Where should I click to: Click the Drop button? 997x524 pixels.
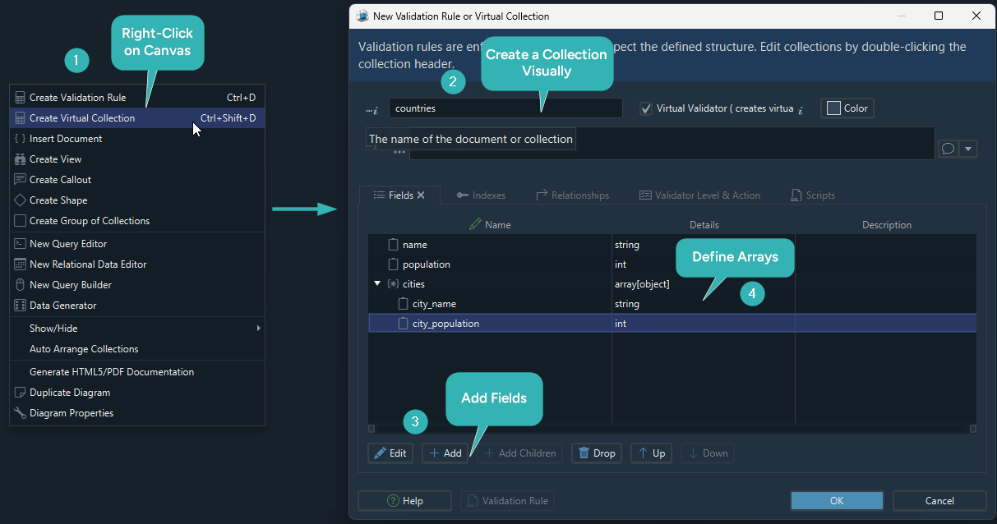[x=597, y=453]
